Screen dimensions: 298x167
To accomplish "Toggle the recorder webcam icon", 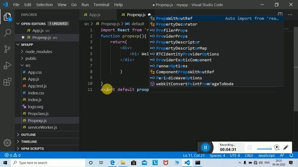I will tap(277, 148).
